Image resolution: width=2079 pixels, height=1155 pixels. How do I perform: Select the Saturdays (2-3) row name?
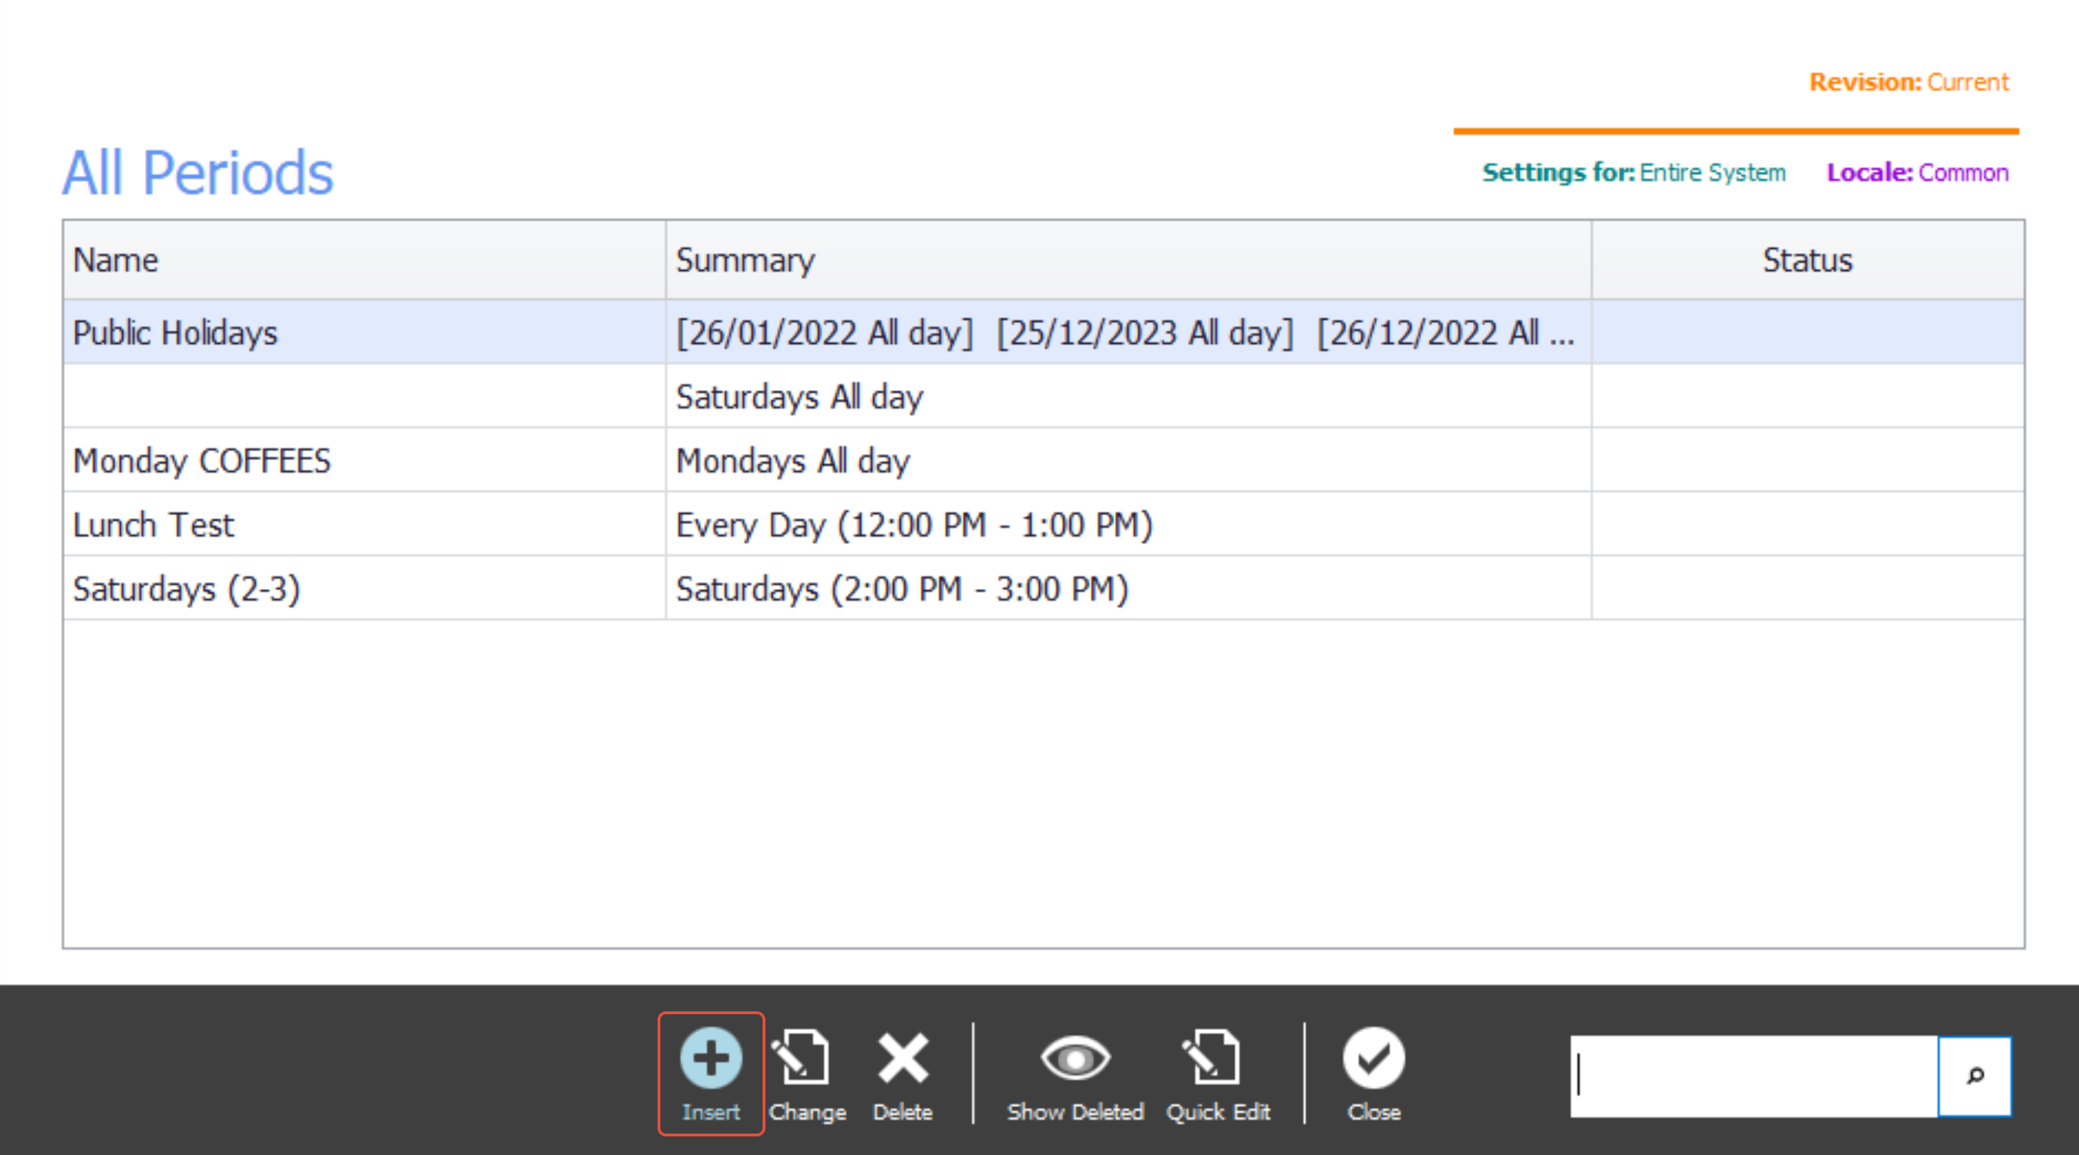(x=187, y=589)
